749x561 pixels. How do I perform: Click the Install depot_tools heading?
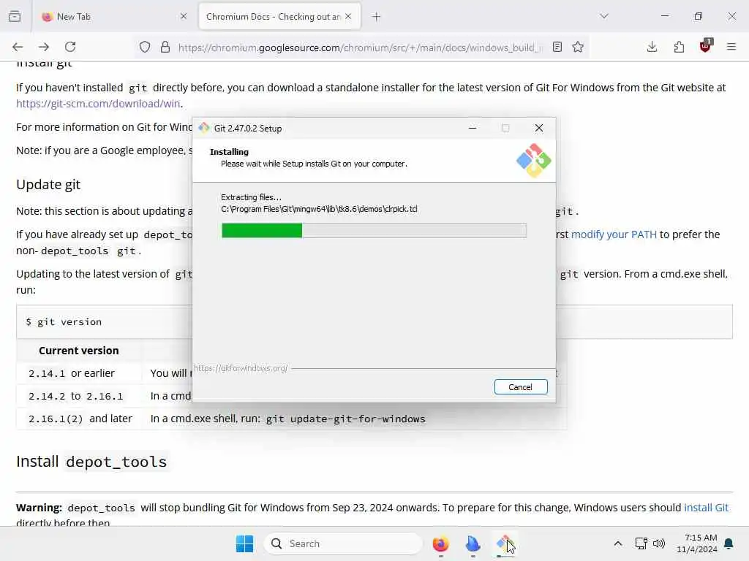[91, 462]
